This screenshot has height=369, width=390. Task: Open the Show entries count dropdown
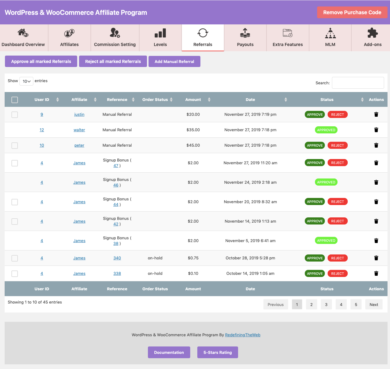point(26,81)
